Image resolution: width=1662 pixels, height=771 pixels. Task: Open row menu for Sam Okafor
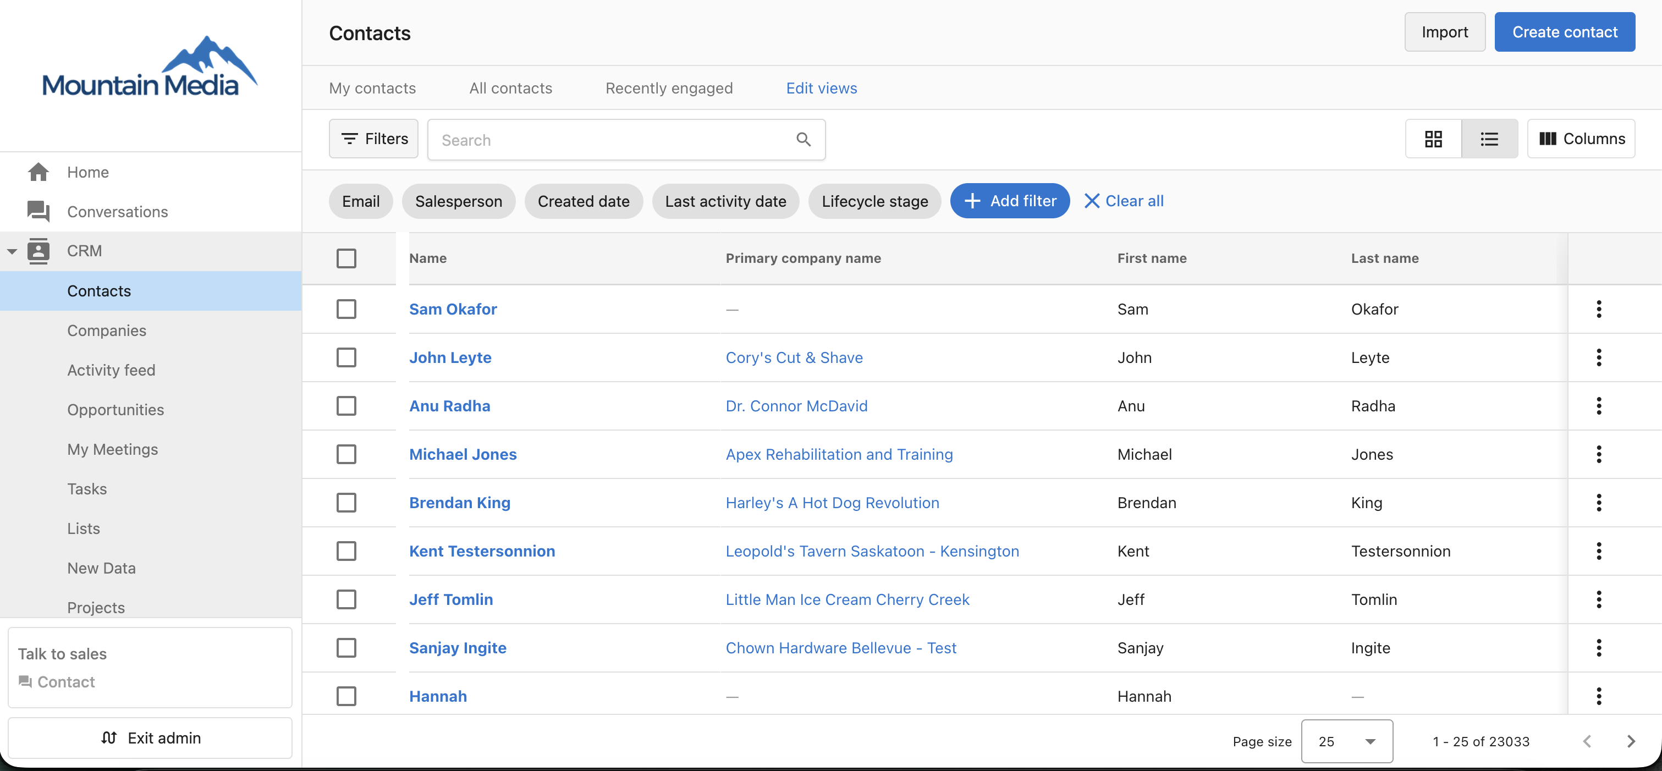[x=1599, y=309]
